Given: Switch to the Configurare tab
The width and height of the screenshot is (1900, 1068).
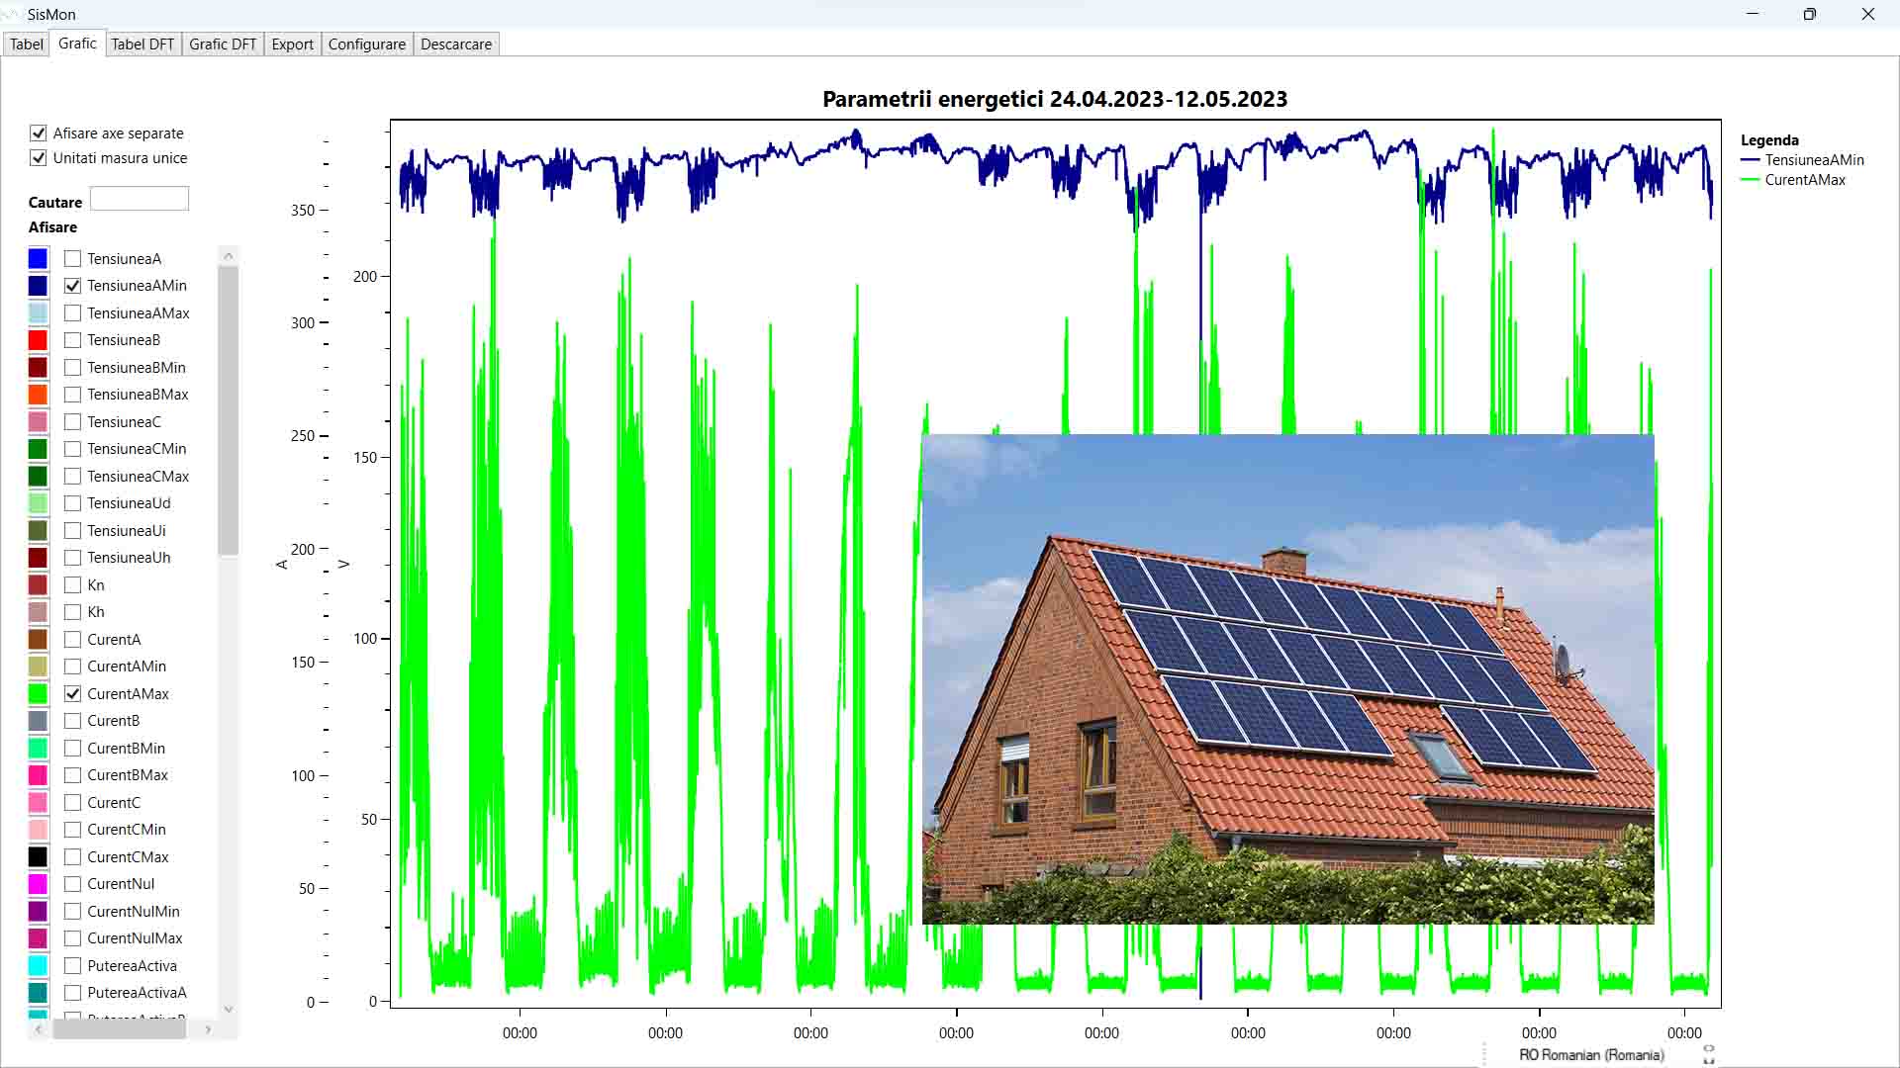Looking at the screenshot, I should click(366, 44).
